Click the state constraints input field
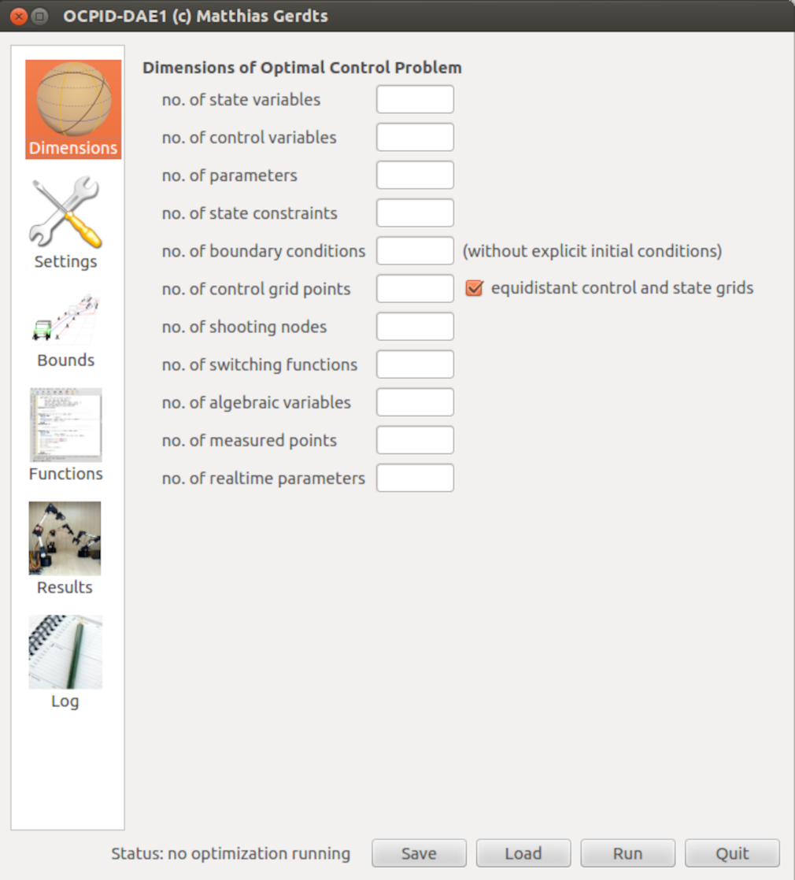 click(415, 213)
